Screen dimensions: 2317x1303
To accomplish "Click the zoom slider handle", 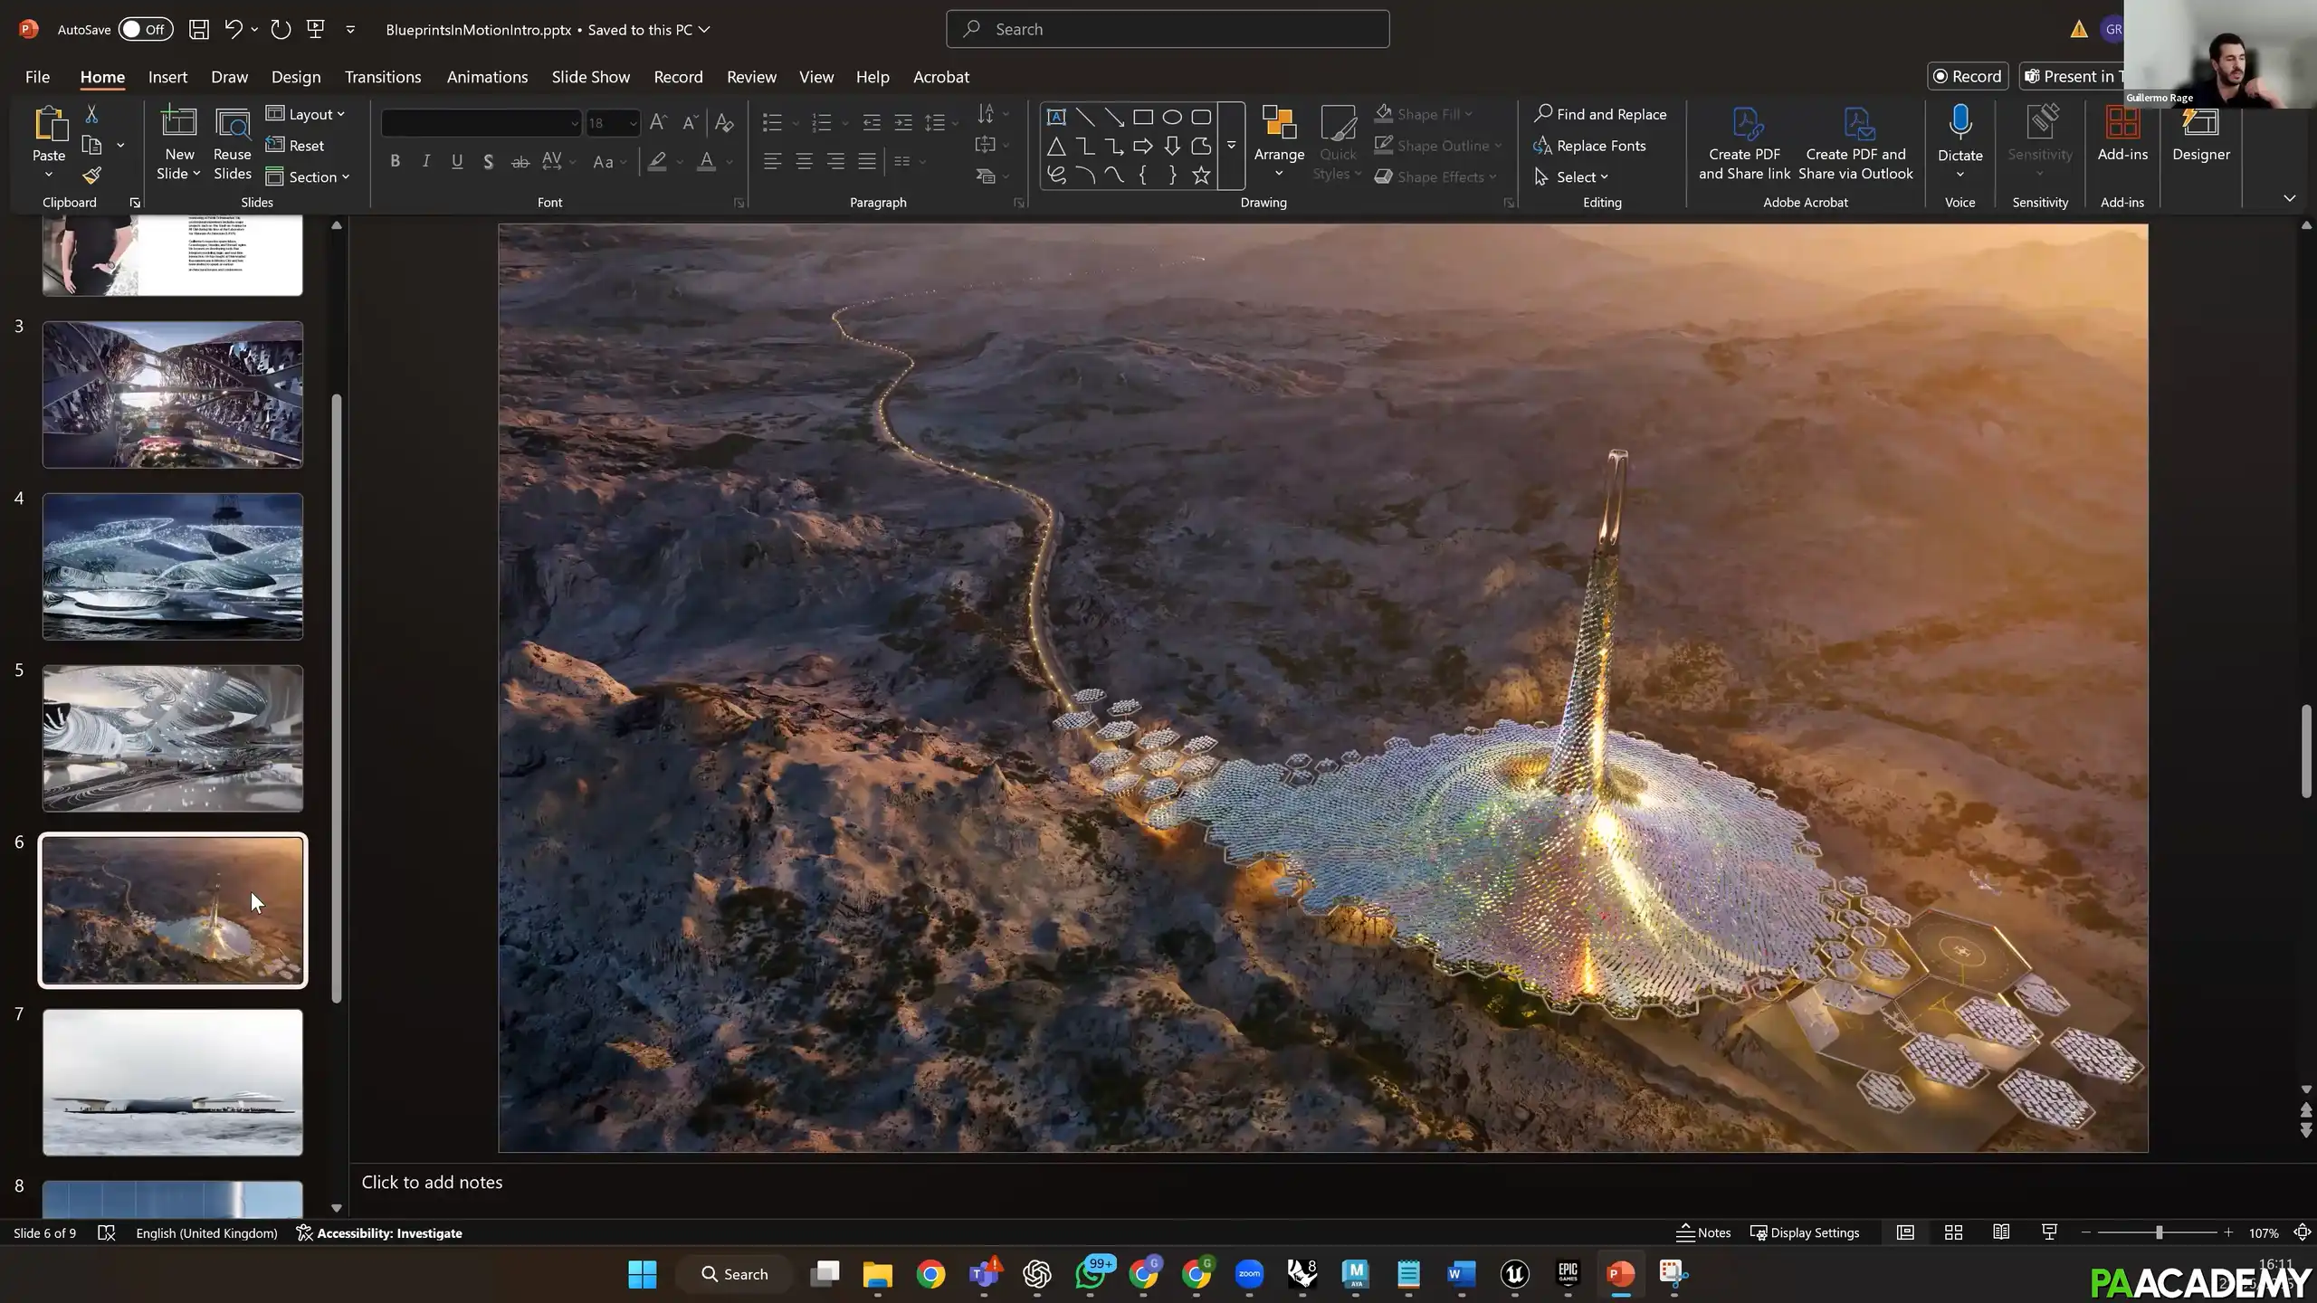I will (x=2159, y=1232).
